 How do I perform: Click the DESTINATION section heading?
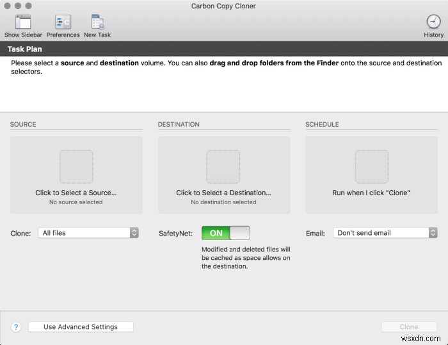(179, 124)
